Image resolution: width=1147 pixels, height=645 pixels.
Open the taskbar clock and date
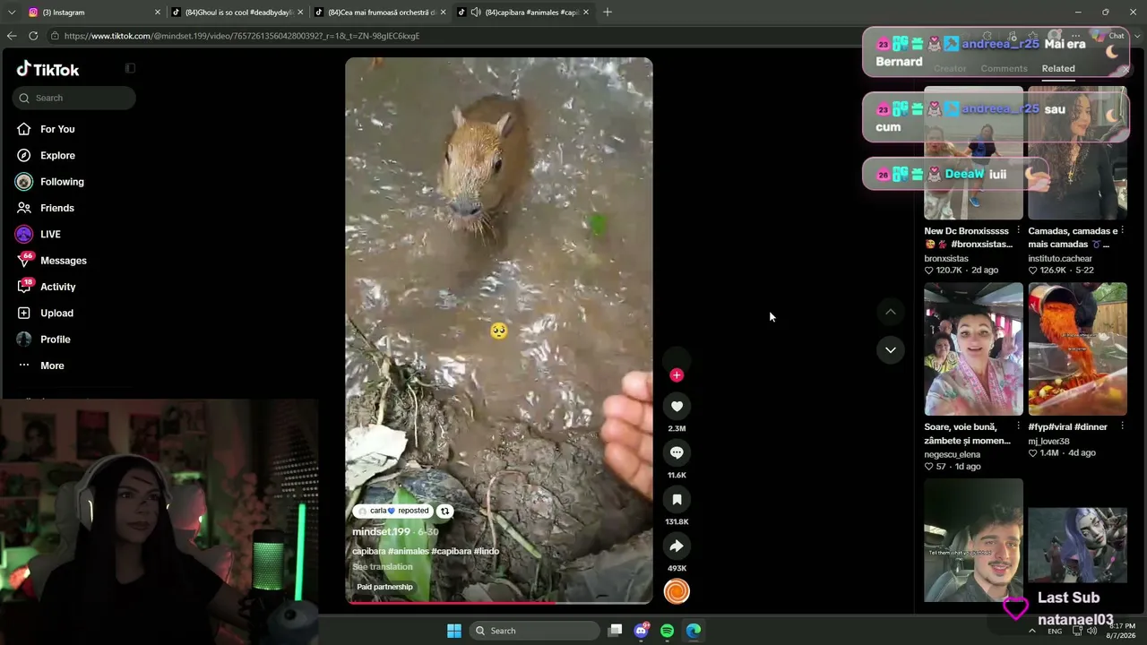coord(1121,631)
